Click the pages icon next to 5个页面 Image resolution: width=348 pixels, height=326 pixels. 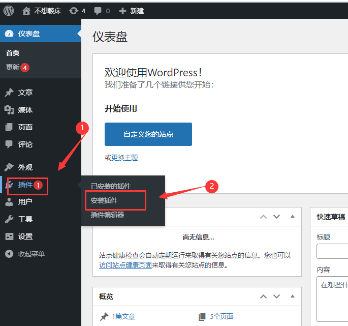202,317
